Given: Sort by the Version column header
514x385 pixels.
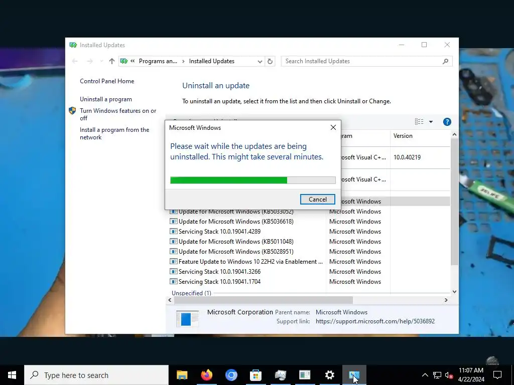Looking at the screenshot, I should 420,136.
